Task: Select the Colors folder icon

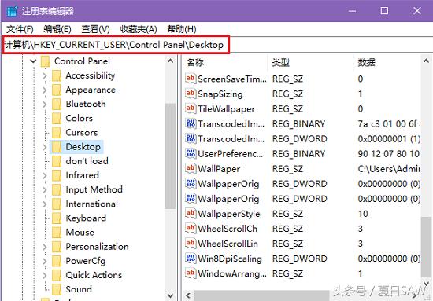Action: pyautogui.click(x=57, y=118)
